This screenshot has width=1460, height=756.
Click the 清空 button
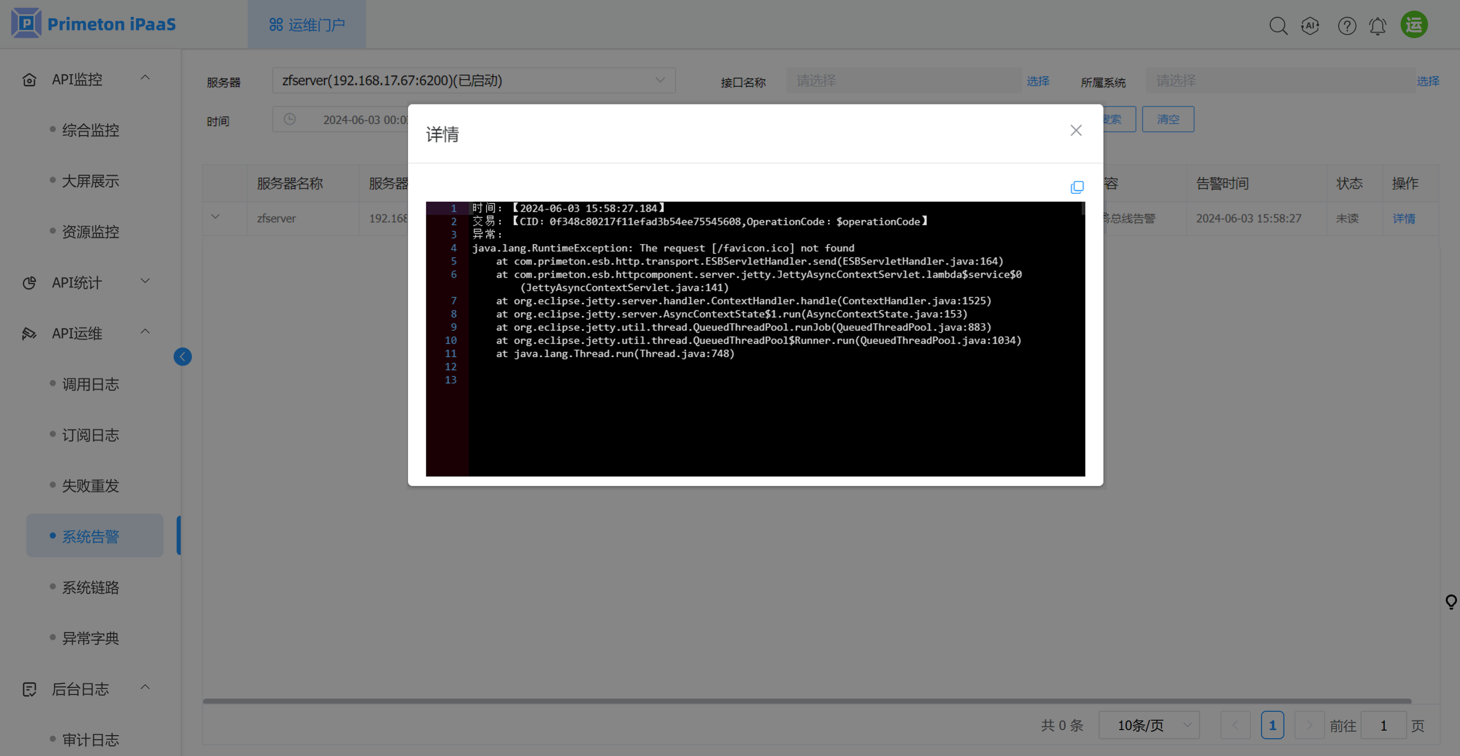pos(1167,119)
